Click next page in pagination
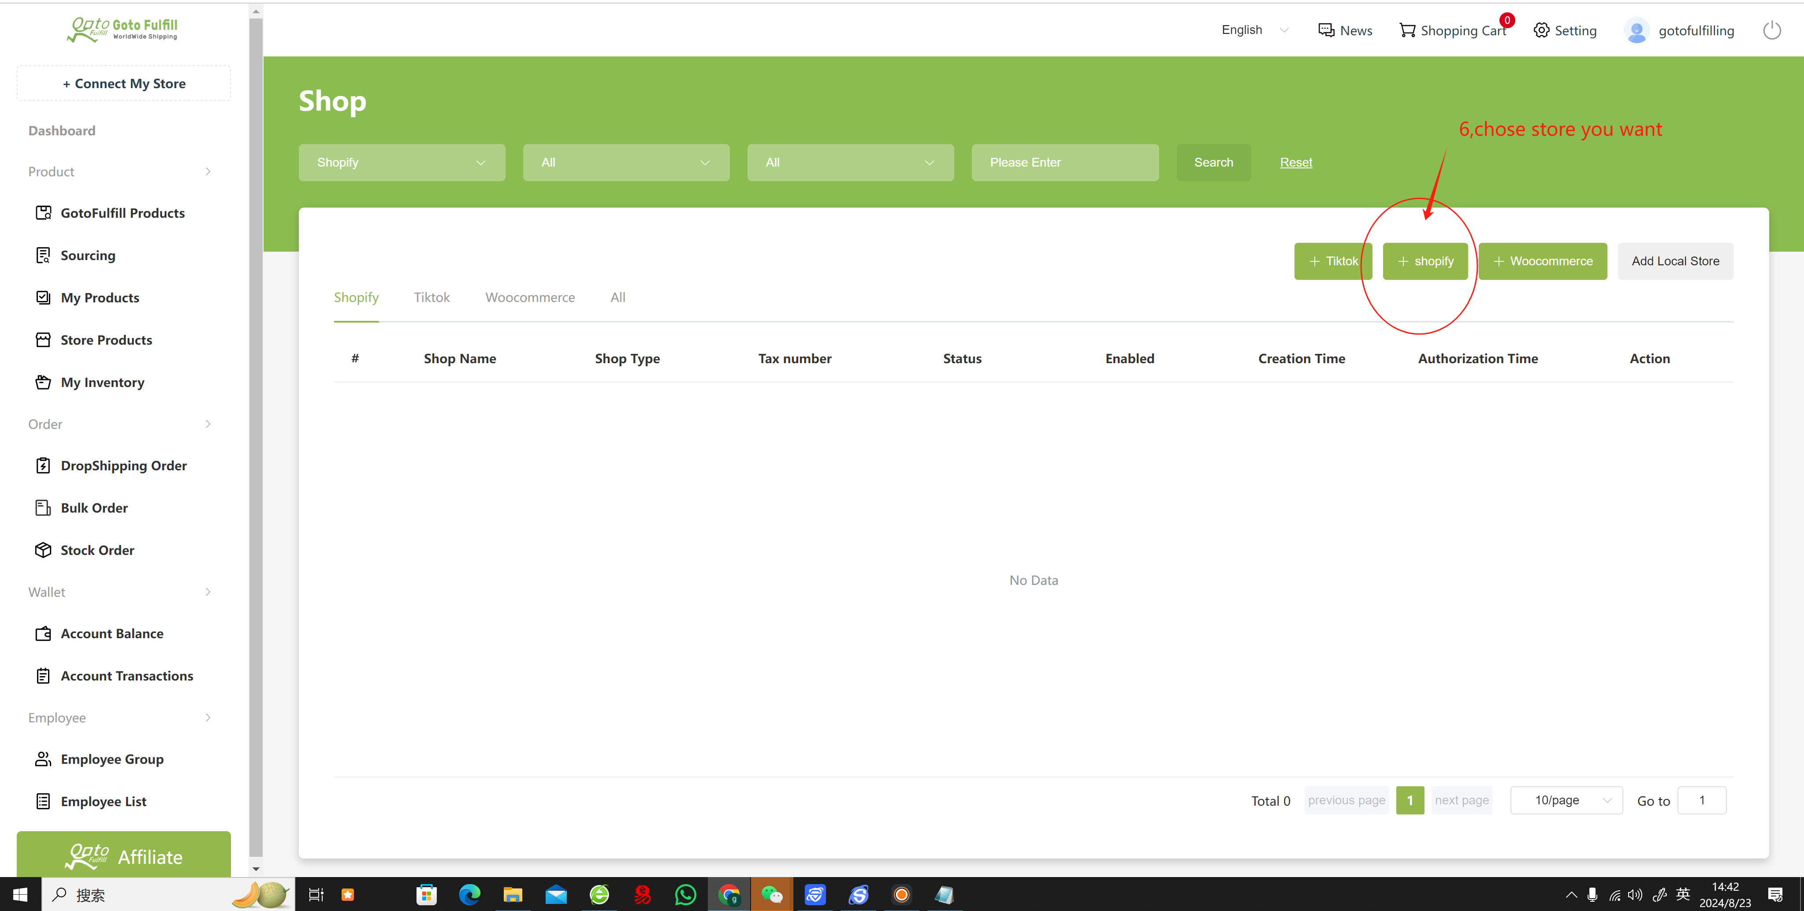 pos(1462,800)
